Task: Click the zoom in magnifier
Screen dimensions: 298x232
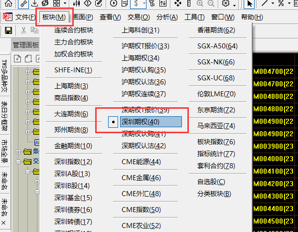Action: (x=200, y=3)
